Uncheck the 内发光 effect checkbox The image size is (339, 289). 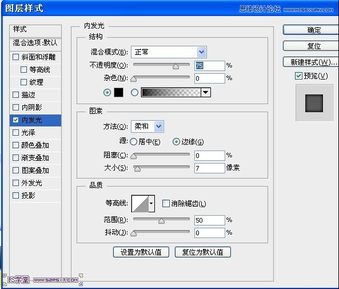[x=16, y=120]
